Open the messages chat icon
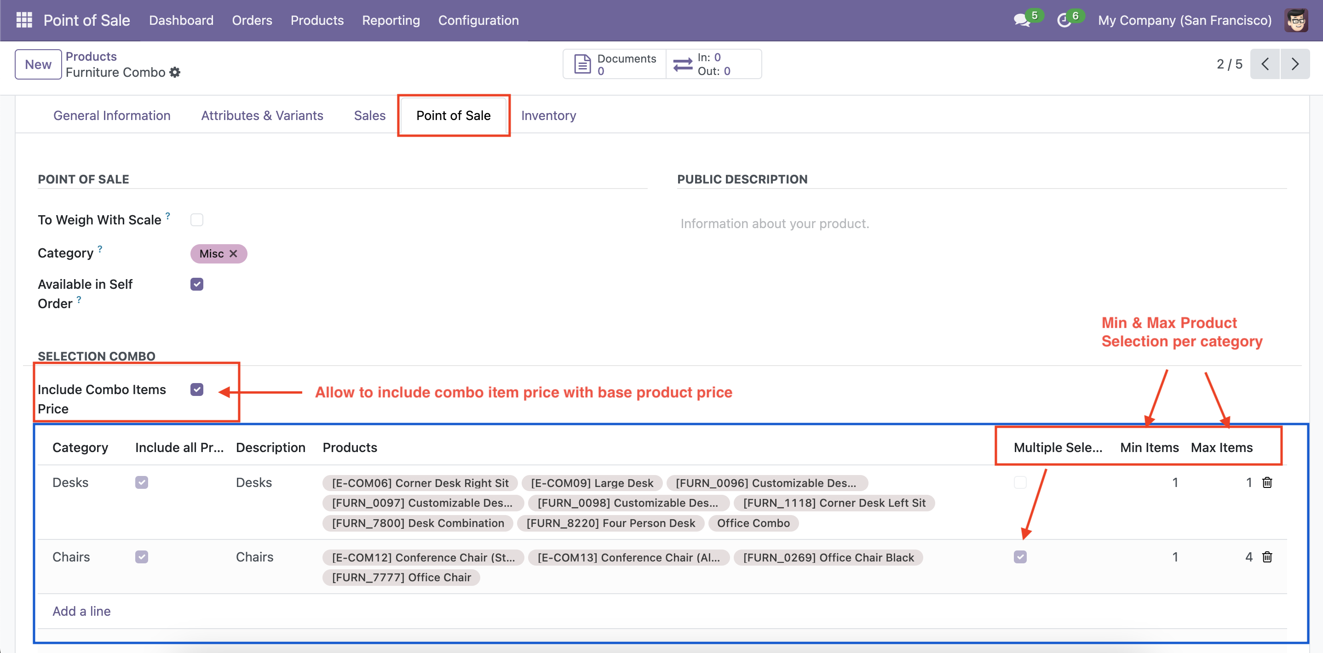Image resolution: width=1323 pixels, height=653 pixels. [x=1021, y=21]
